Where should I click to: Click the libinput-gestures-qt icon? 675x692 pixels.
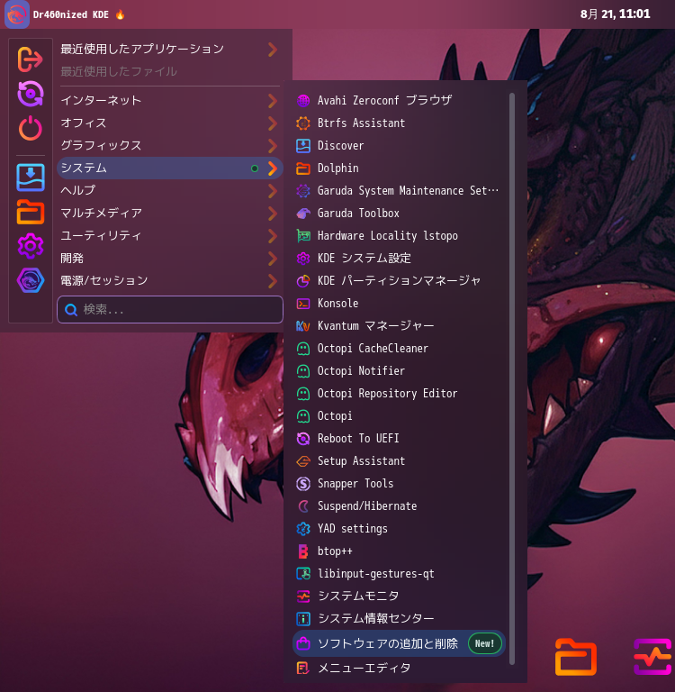pos(303,574)
